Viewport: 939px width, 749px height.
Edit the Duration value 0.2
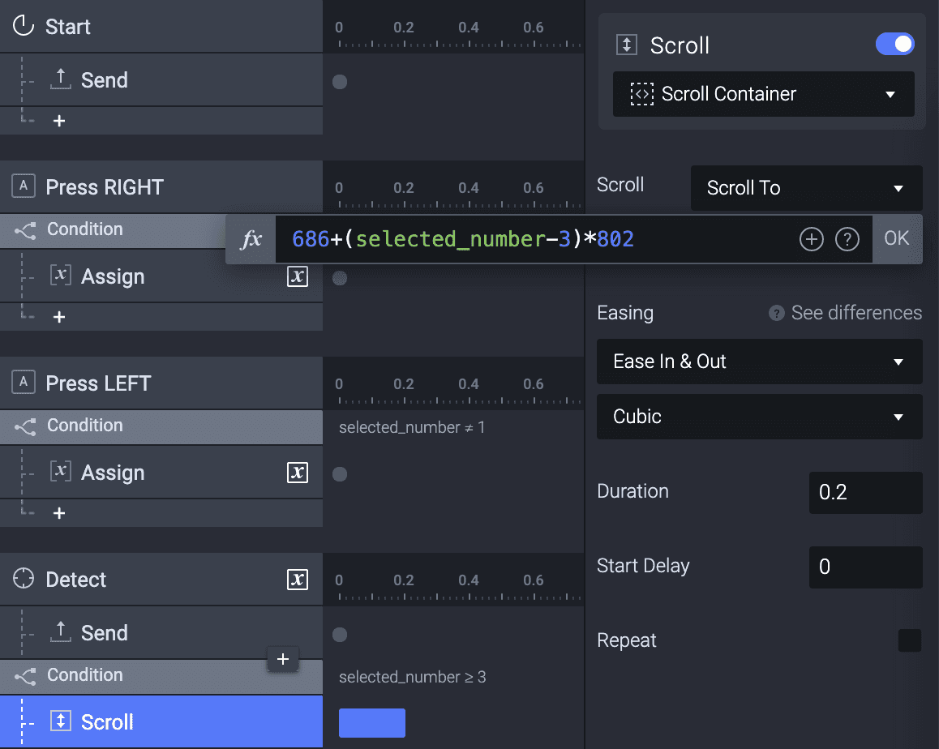point(865,492)
